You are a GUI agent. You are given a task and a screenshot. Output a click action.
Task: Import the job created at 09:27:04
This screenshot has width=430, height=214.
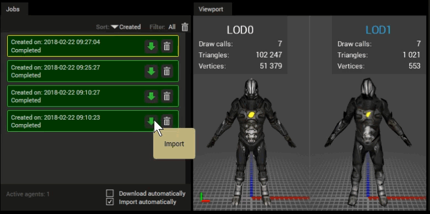(151, 46)
